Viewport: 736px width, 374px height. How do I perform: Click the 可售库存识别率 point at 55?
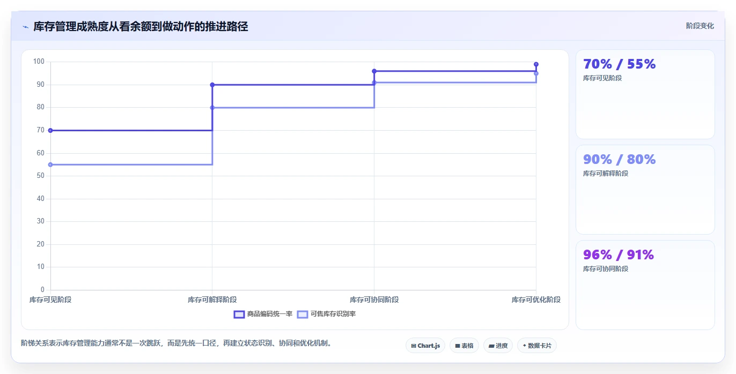(x=50, y=164)
